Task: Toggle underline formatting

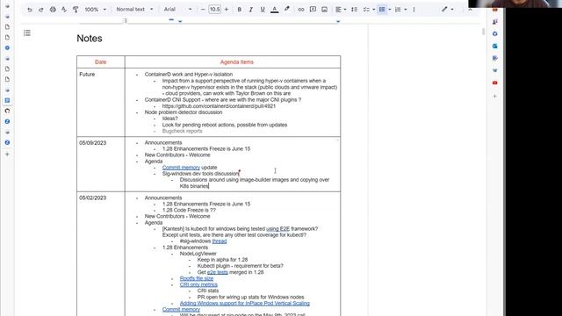Action: point(263,10)
